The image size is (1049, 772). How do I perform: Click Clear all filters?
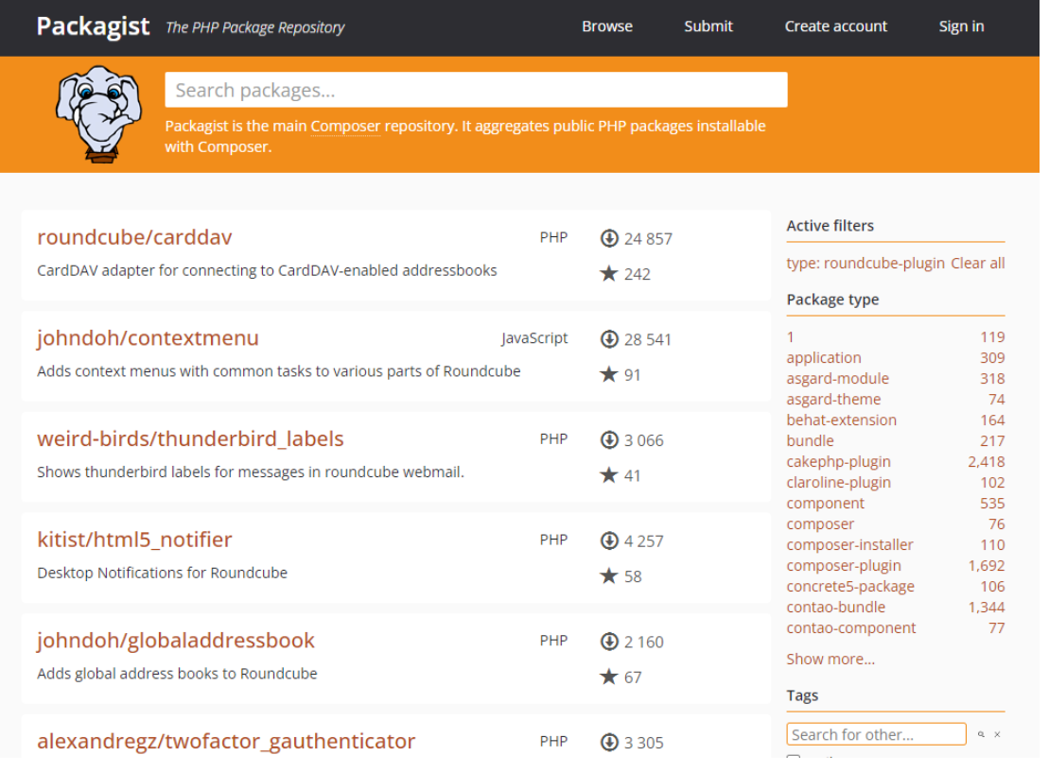[x=977, y=264]
